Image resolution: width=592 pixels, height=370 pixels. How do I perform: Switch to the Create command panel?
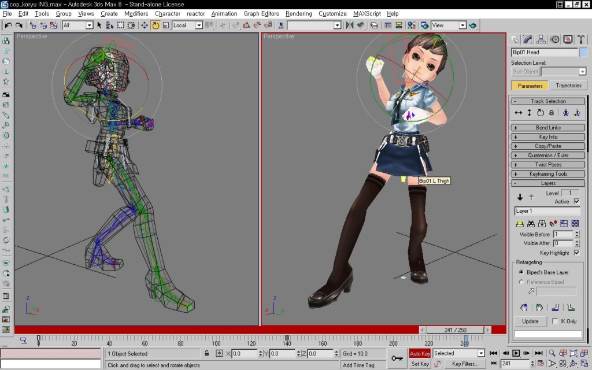click(x=515, y=39)
